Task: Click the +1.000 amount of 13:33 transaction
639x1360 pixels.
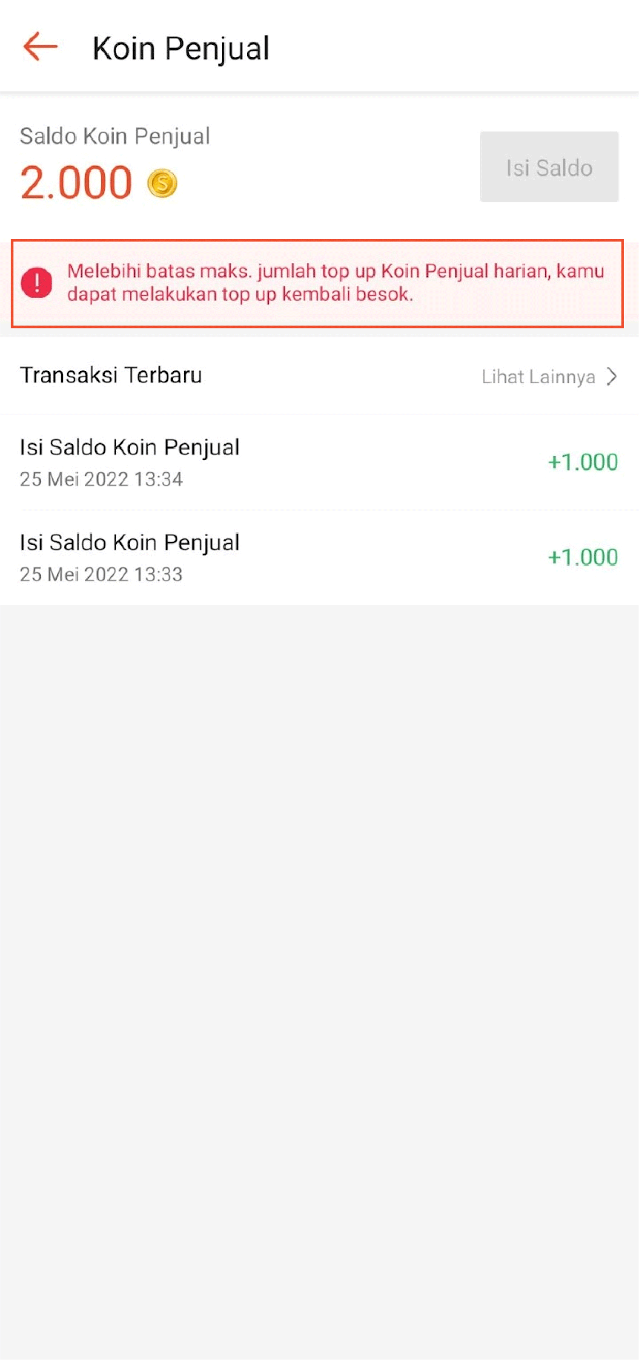Action: pyautogui.click(x=582, y=558)
